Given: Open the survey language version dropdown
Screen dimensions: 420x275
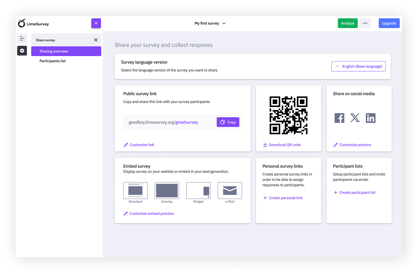Looking at the screenshot, I should pos(358,66).
